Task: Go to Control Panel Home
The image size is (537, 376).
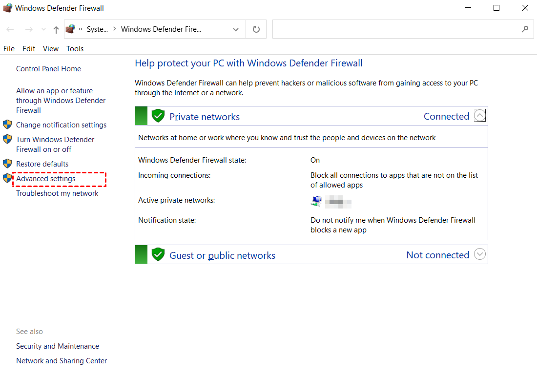Action: (x=48, y=69)
